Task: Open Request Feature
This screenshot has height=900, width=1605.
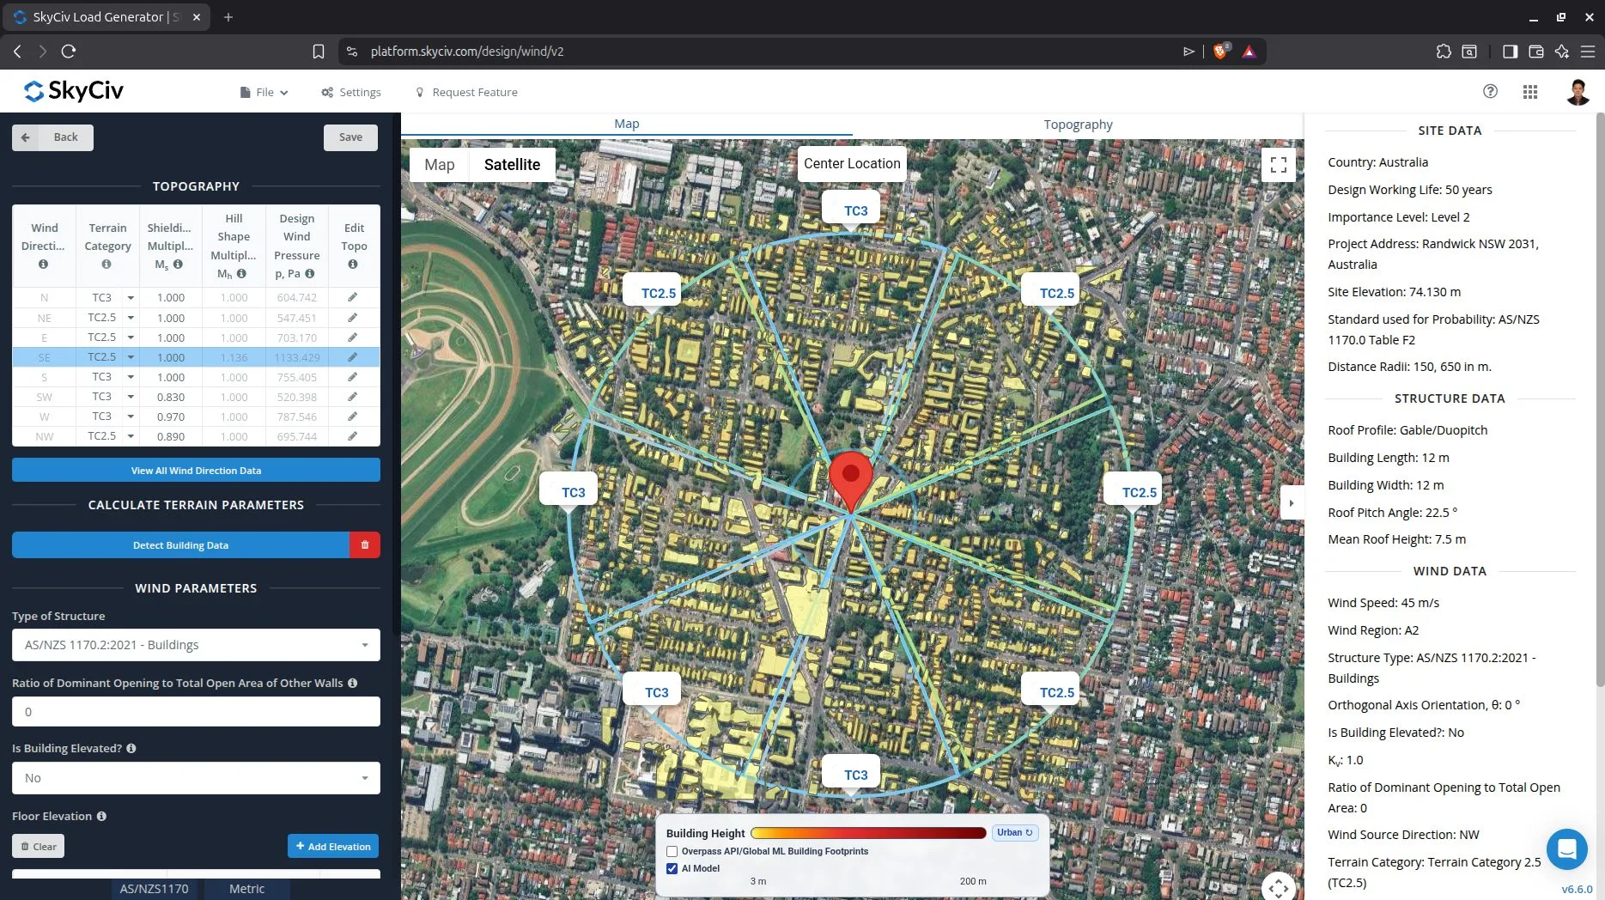Action: pos(466,92)
